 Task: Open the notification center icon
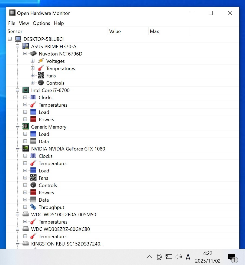tap(233, 258)
